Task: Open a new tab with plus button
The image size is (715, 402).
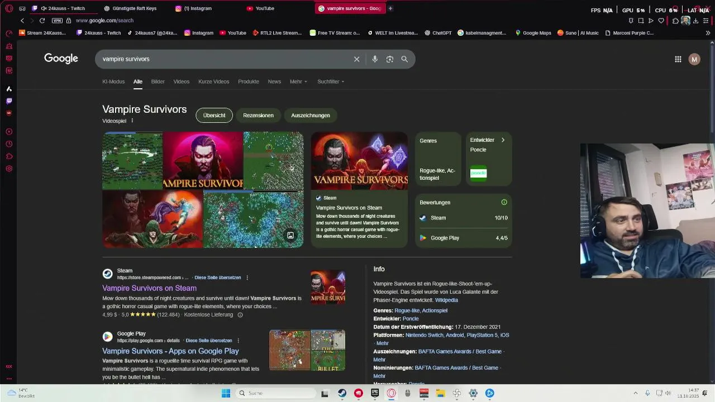Action: pos(390,8)
